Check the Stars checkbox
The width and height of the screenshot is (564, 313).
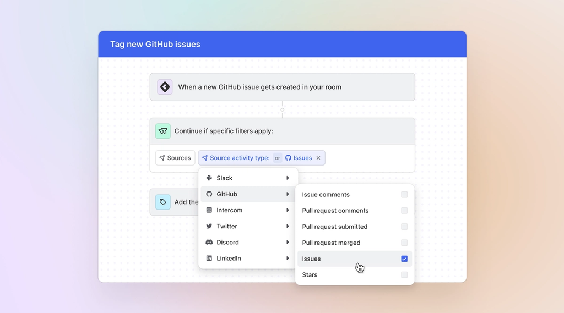point(404,275)
